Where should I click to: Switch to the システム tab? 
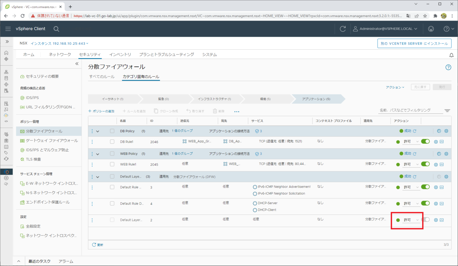[x=210, y=55]
